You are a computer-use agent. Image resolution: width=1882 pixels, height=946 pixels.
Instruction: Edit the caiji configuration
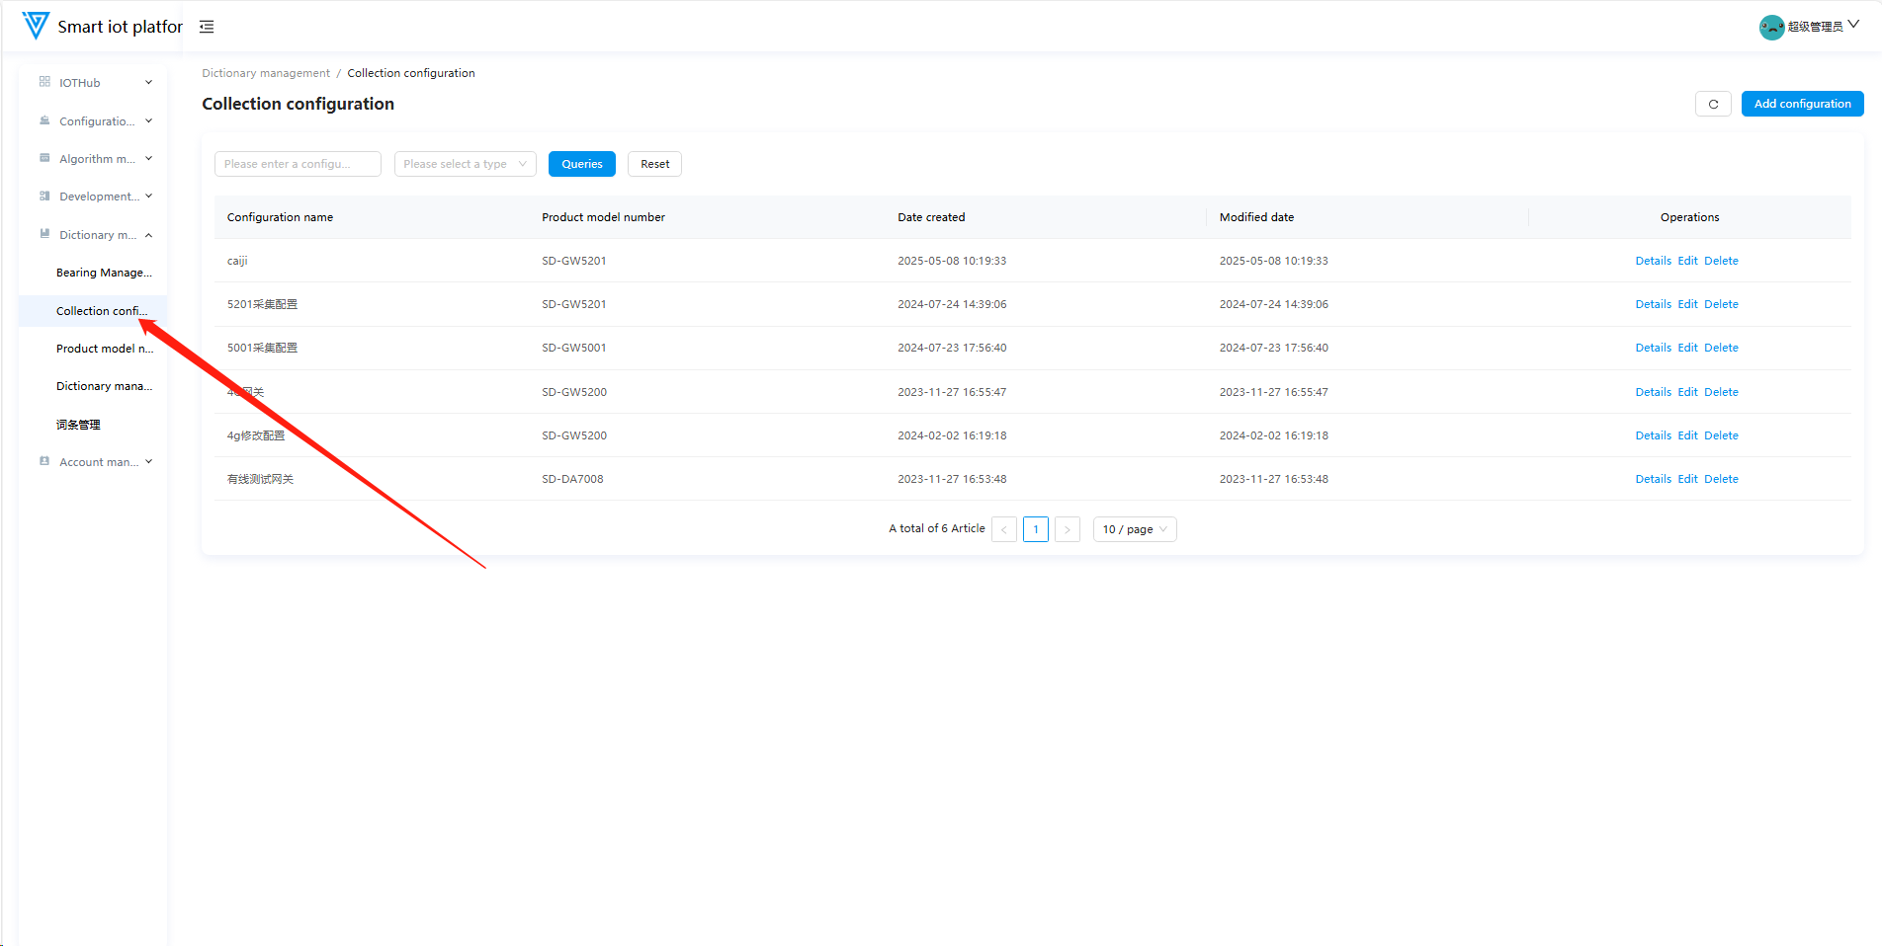coord(1687,261)
